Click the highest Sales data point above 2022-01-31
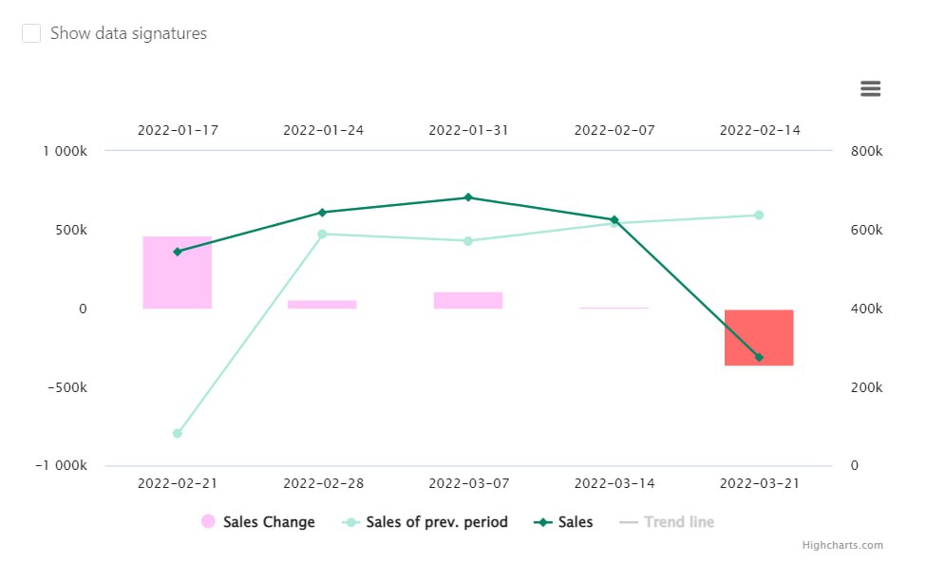The height and width of the screenshot is (581, 926). click(x=468, y=197)
